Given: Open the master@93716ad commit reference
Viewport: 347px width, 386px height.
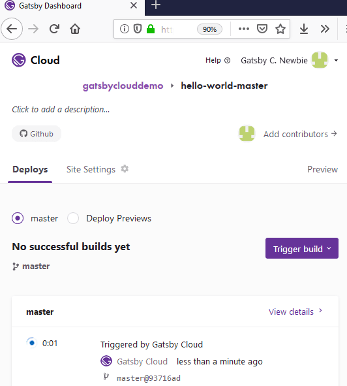Looking at the screenshot, I should point(149,378).
